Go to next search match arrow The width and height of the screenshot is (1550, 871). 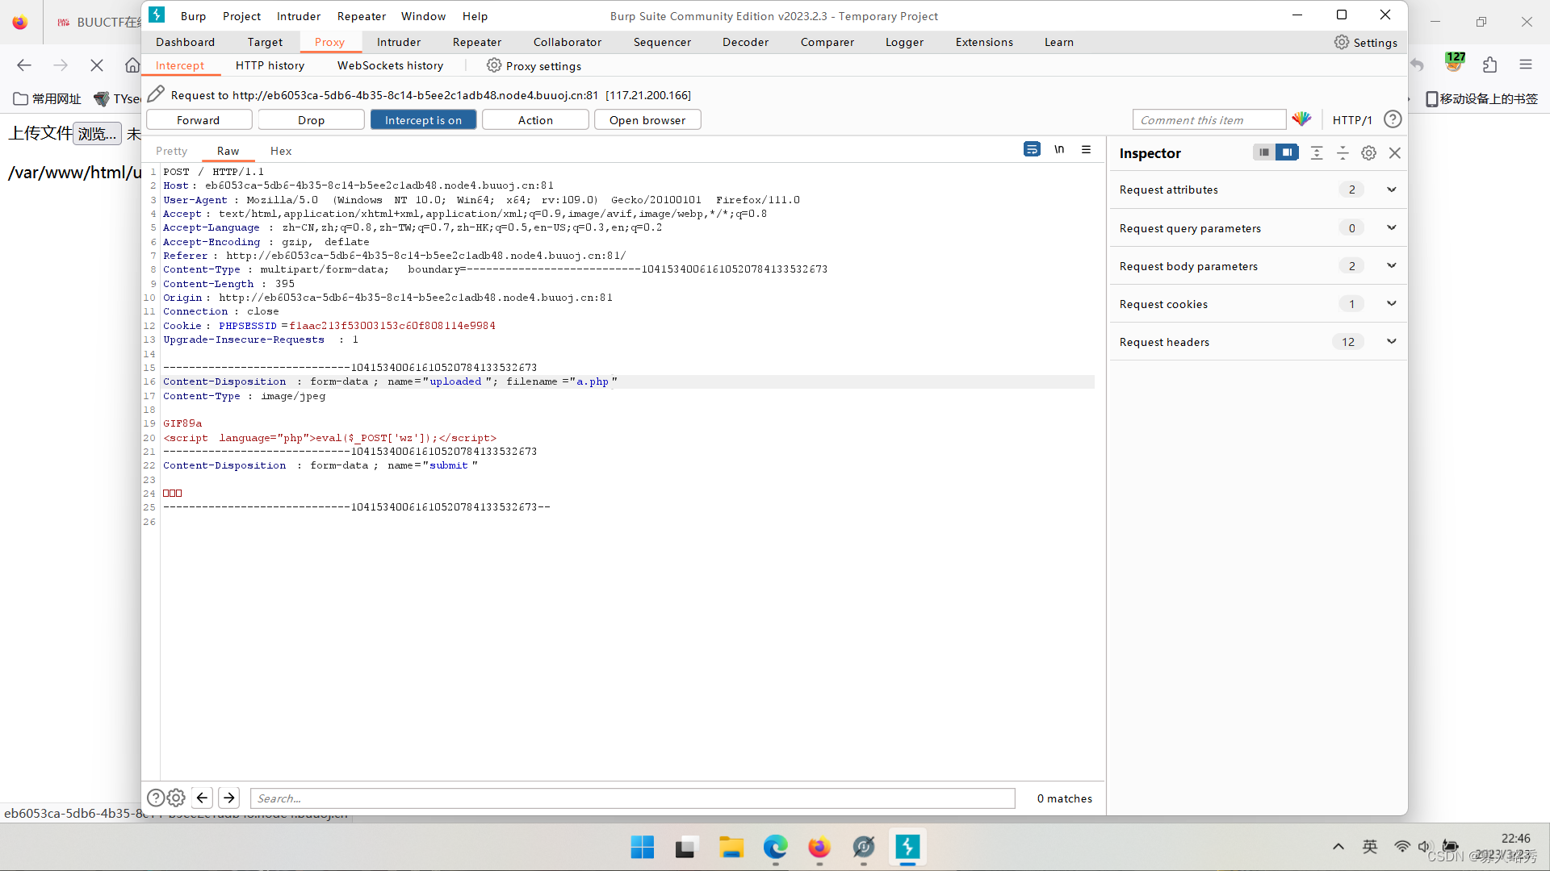point(229,798)
